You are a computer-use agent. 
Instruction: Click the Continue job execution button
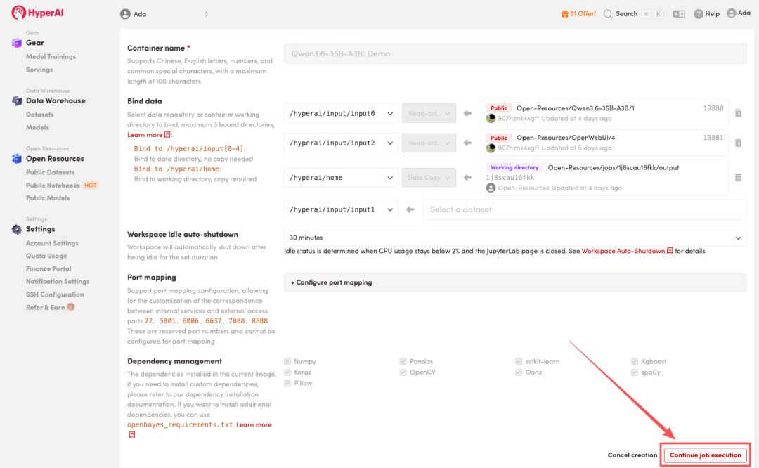click(x=705, y=455)
